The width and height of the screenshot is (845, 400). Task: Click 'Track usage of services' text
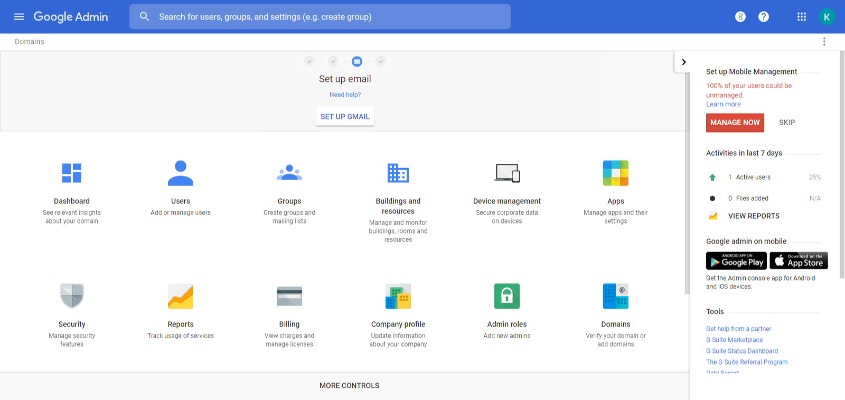pos(181,336)
